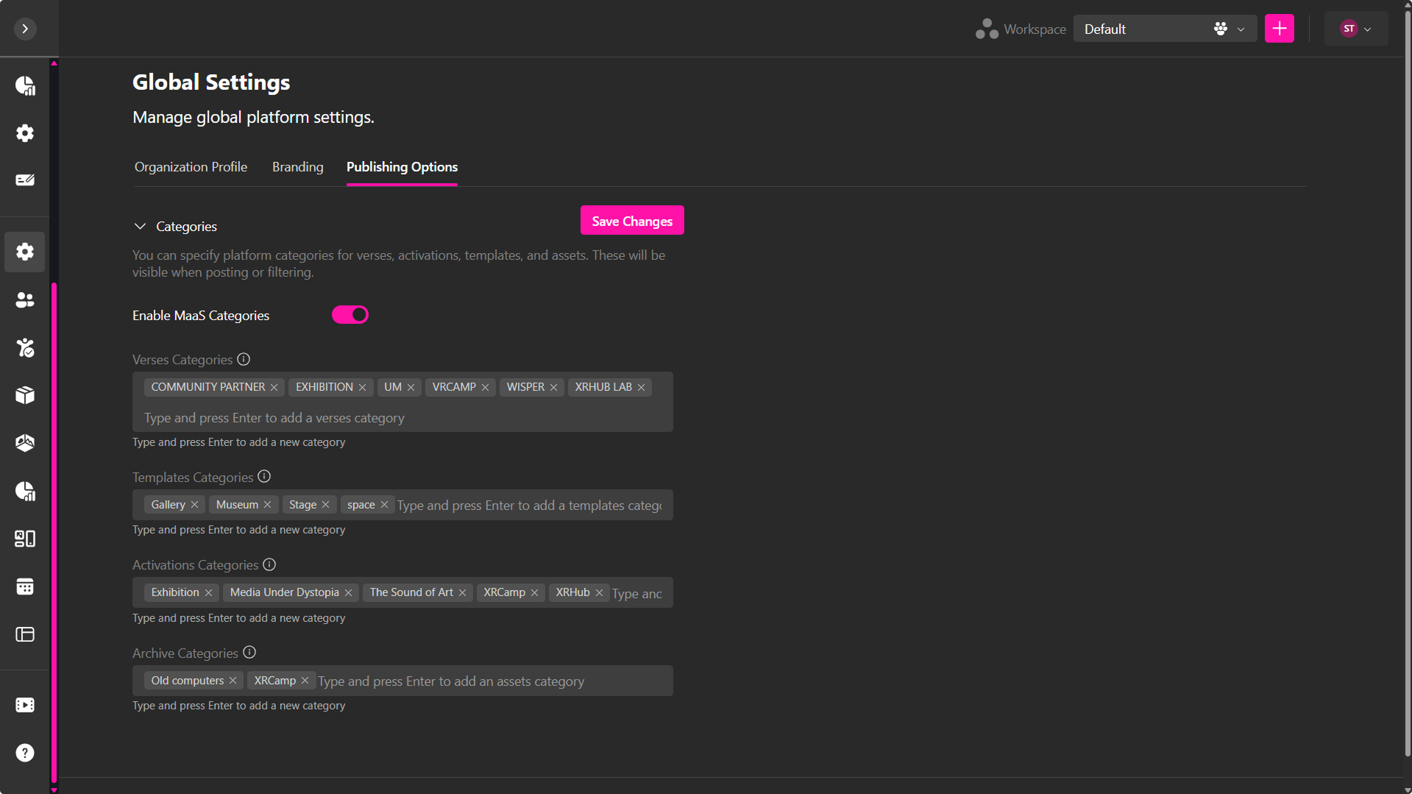This screenshot has height=794, width=1412.
Task: Disable the Enable MaaS Categories toggle
Action: 350,315
